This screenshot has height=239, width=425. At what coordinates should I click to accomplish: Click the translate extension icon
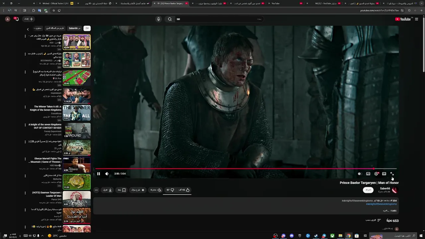pyautogui.click(x=40, y=10)
